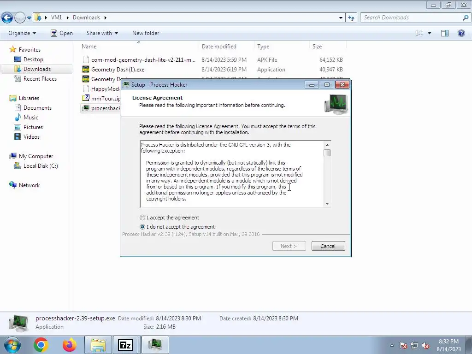
Task: Expand the arrow after Downloads breadcrumb
Action: [x=106, y=18]
